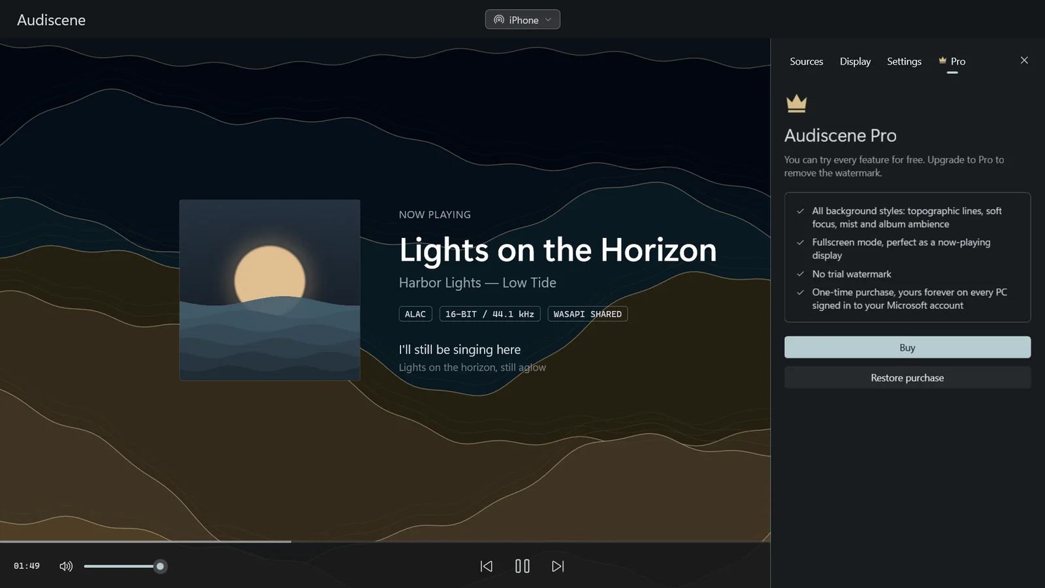Click the ALAC format badge
Image resolution: width=1045 pixels, height=588 pixels.
click(415, 314)
